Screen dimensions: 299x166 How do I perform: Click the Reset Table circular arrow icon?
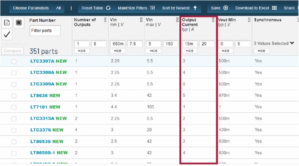pos(108,8)
